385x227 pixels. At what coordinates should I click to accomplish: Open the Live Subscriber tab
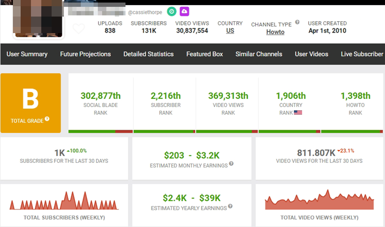pyautogui.click(x=362, y=54)
